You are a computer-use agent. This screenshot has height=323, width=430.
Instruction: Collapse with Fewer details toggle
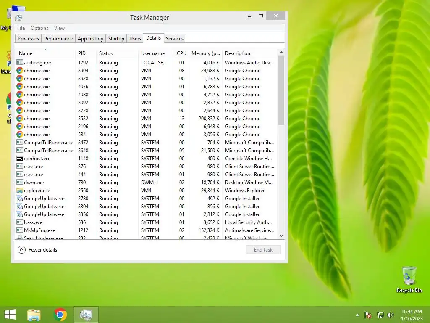[x=37, y=250]
